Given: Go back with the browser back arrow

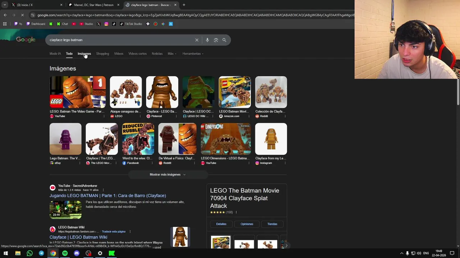Looking at the screenshot, I should pyautogui.click(x=5, y=15).
